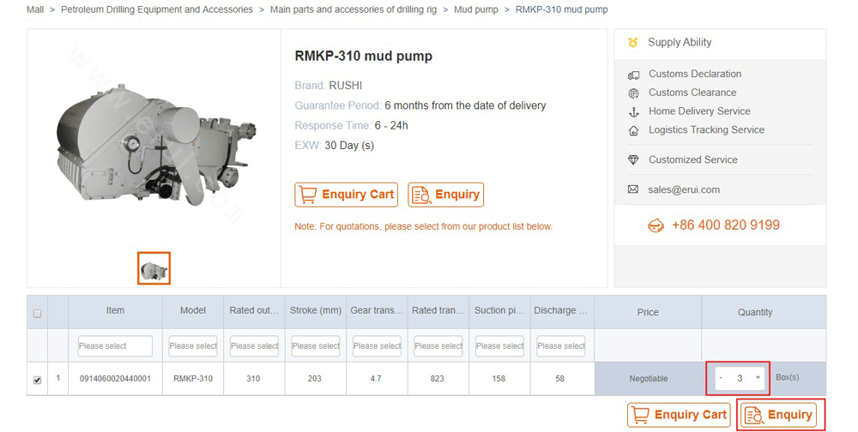Click Enquiry Cart button below table

click(x=679, y=415)
